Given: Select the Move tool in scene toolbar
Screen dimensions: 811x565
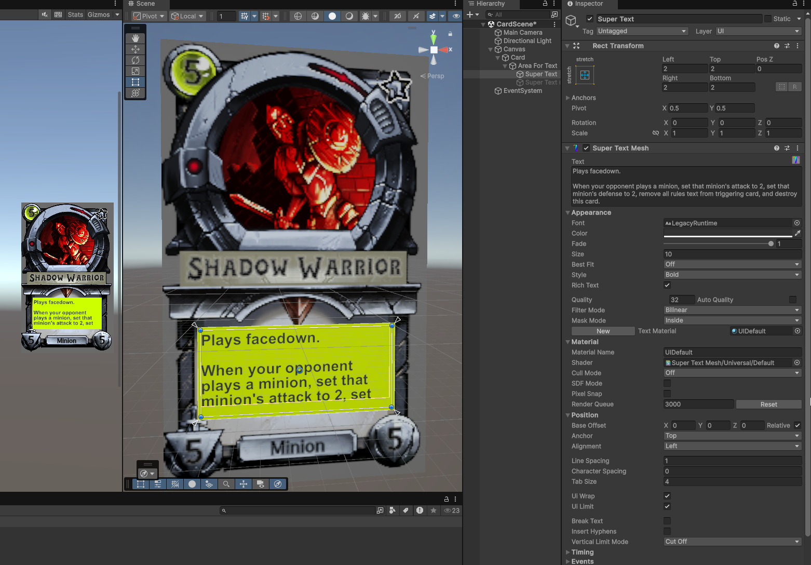Looking at the screenshot, I should point(136,49).
